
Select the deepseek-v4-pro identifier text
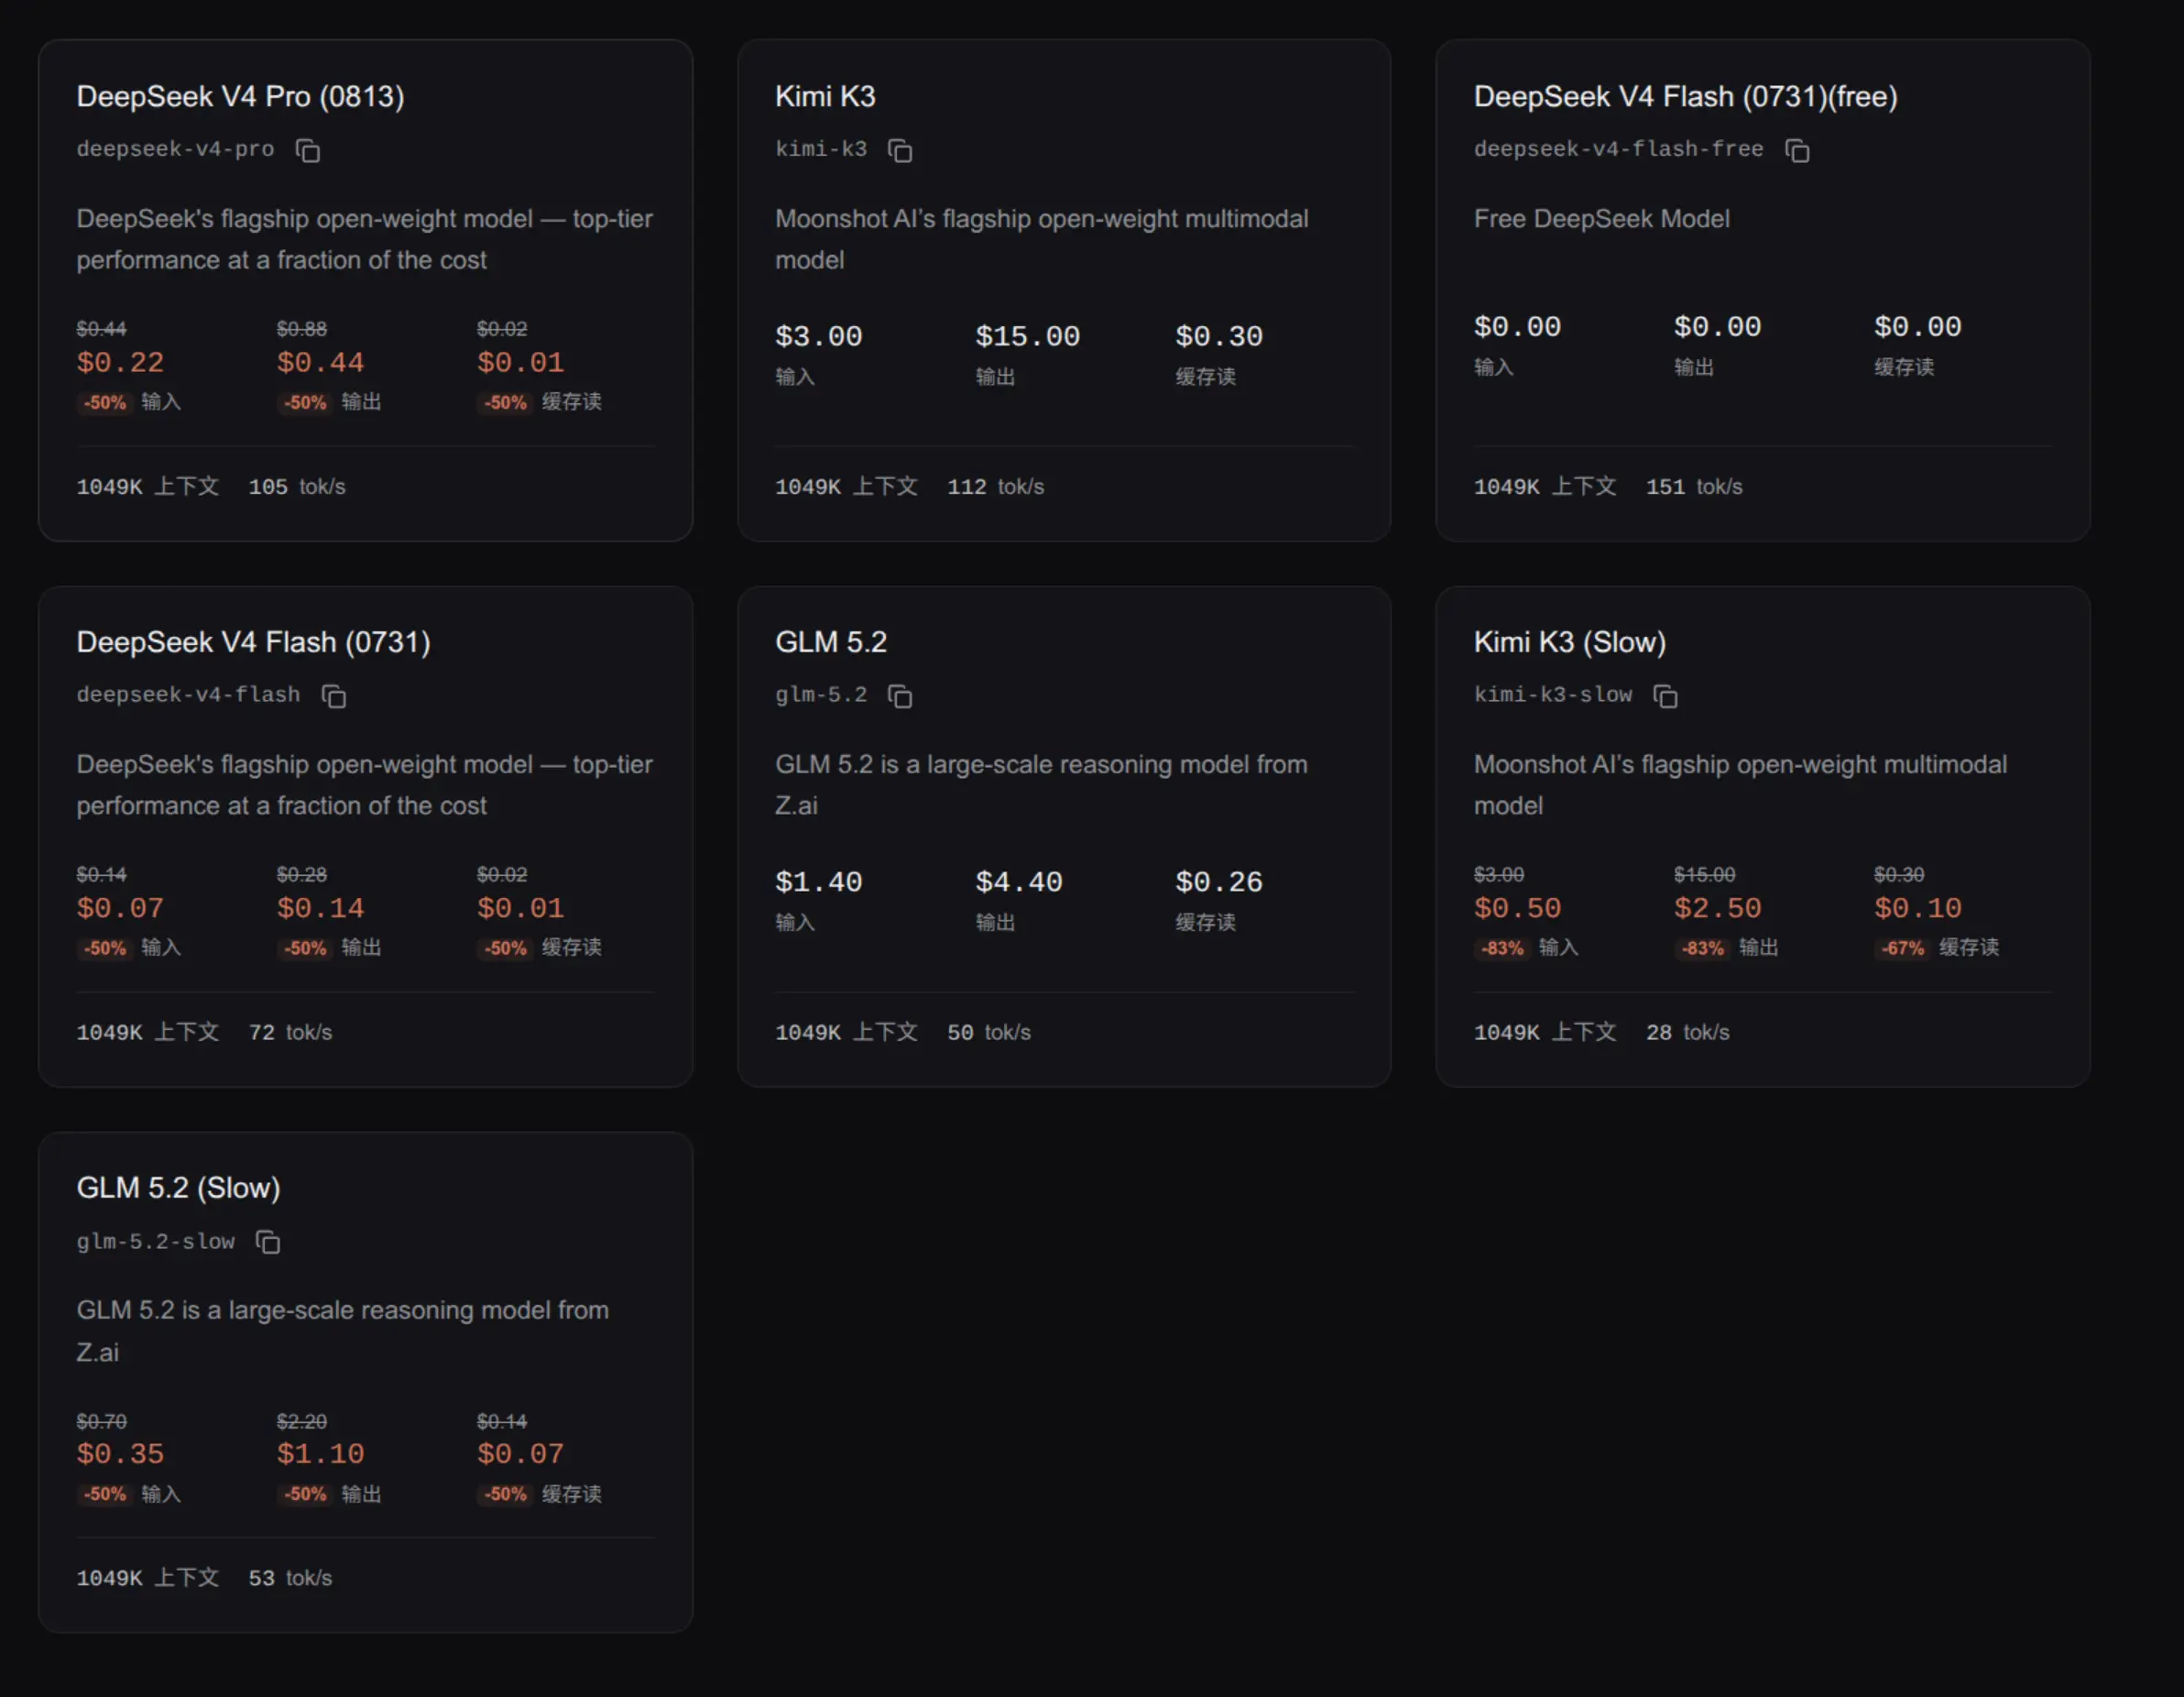pos(175,149)
